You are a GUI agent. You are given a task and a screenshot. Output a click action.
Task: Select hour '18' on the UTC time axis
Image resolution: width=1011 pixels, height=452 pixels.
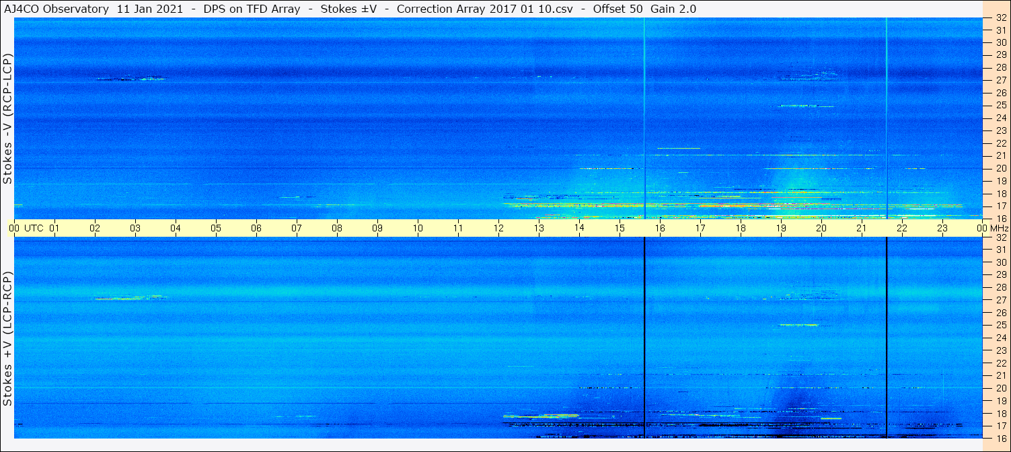(x=741, y=228)
